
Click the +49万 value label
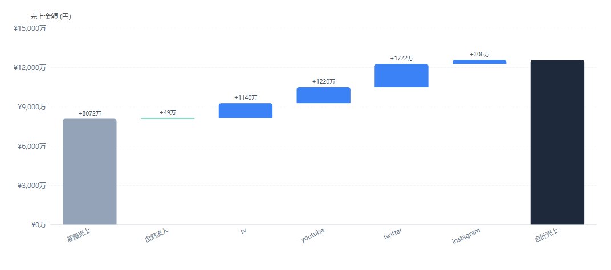click(168, 113)
